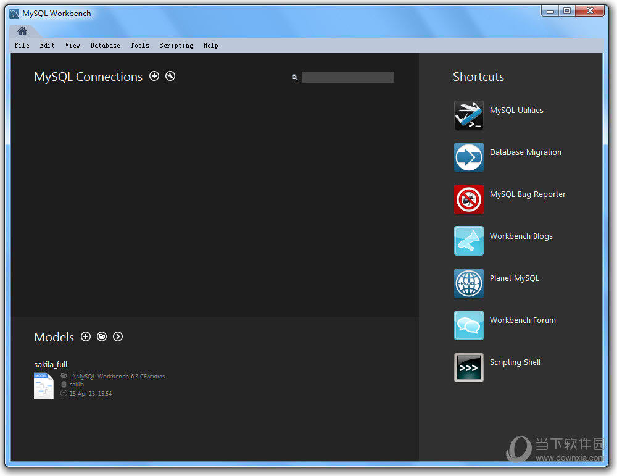
Task: Open the Scripting Shell link
Action: click(x=515, y=362)
